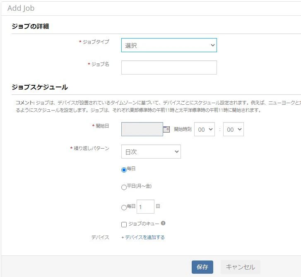Click the デバイス field label

tap(100, 237)
